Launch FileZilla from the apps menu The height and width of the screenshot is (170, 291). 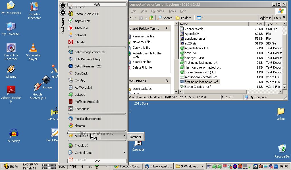point(79,42)
